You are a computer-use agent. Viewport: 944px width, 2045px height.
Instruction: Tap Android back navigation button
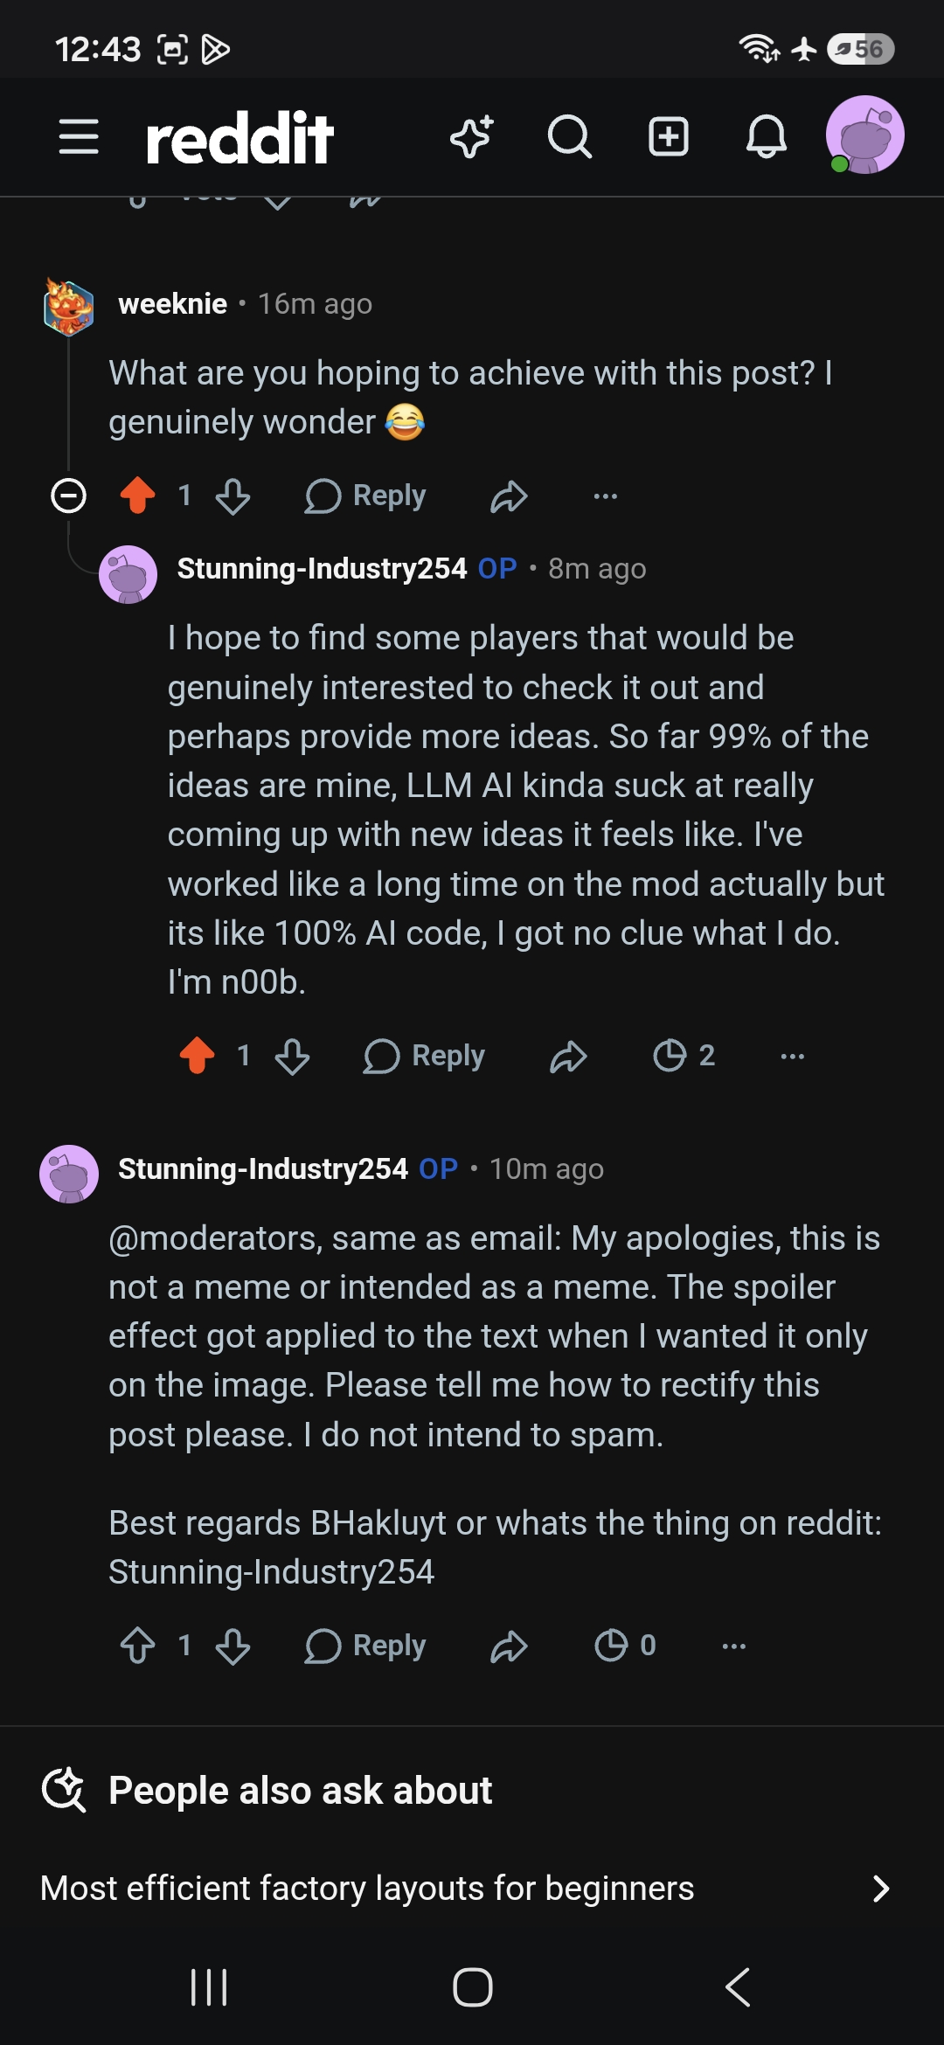[x=738, y=1987]
